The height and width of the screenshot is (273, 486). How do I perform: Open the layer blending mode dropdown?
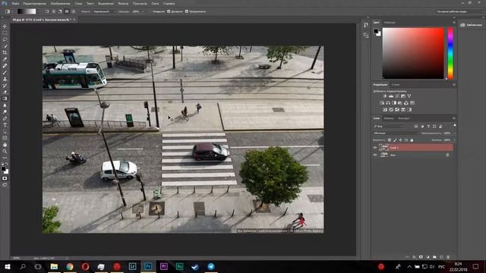click(396, 133)
